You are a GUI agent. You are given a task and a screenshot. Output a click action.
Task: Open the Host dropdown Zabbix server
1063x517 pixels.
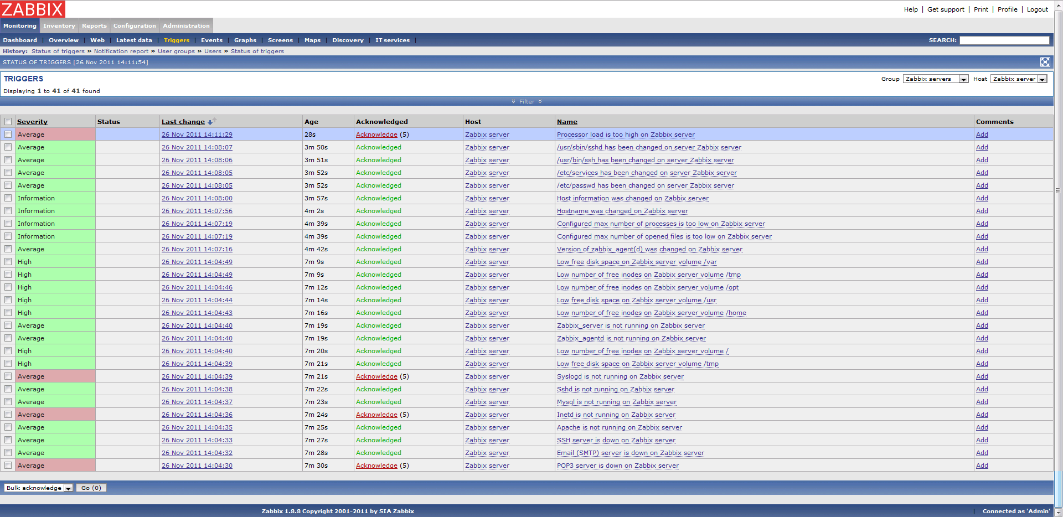point(1019,79)
